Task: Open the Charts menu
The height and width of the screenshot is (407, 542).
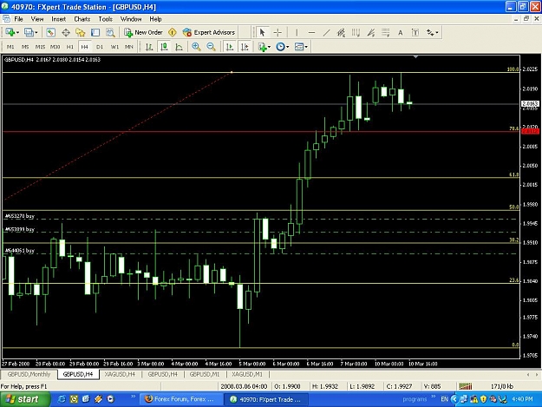Action: [x=82, y=19]
